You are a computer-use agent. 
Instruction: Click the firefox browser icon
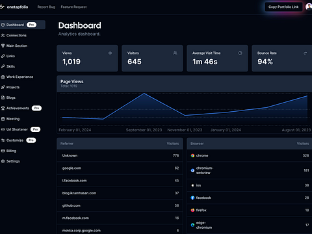click(x=192, y=210)
